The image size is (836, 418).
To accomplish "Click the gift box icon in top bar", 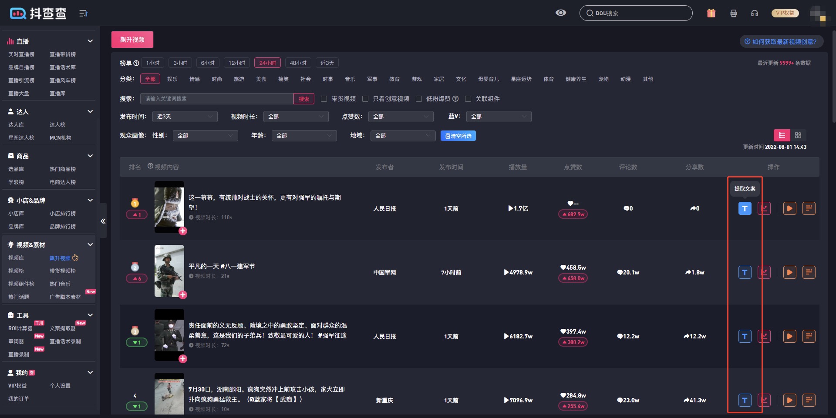I will [x=711, y=13].
